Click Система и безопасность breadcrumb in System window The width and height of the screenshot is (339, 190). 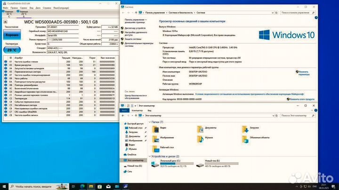(x=180, y=13)
